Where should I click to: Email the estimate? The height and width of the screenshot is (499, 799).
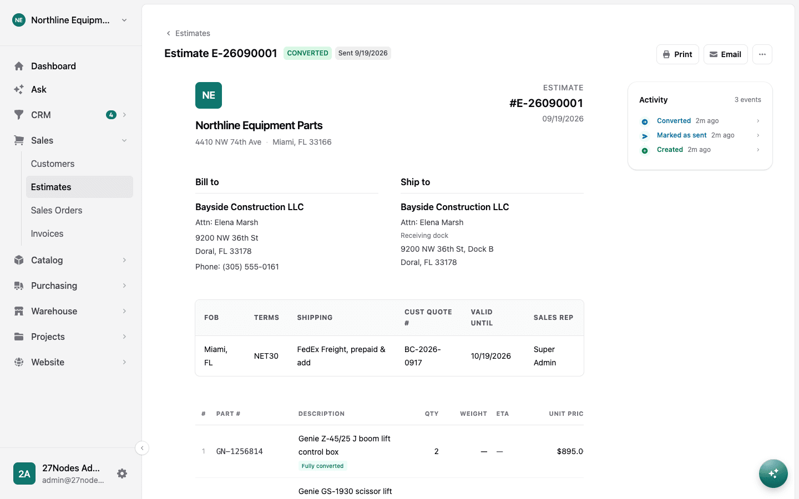(x=726, y=54)
